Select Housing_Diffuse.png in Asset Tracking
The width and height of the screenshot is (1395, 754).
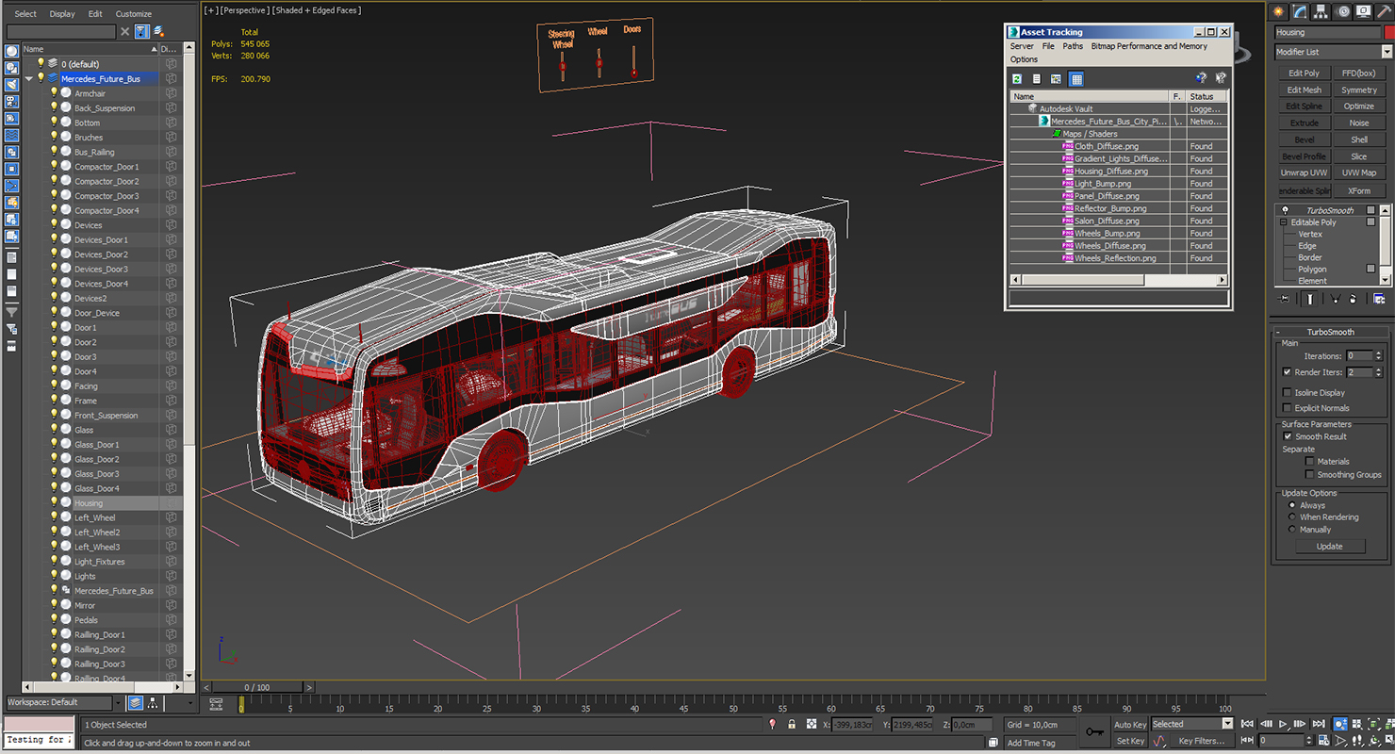[x=1110, y=172]
